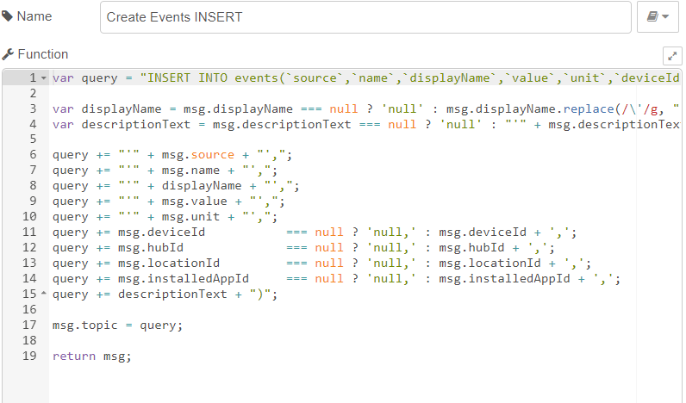Click the 'Name' label

34,16
